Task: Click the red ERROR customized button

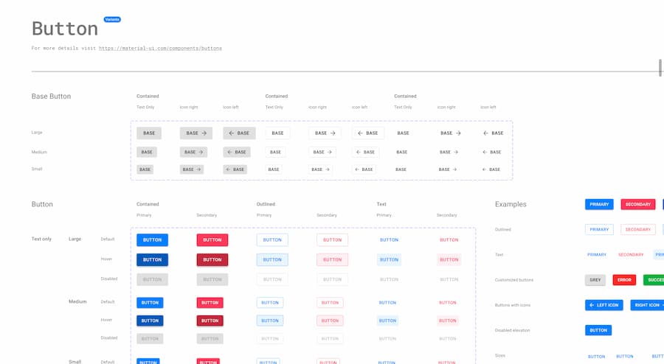Action: point(624,280)
